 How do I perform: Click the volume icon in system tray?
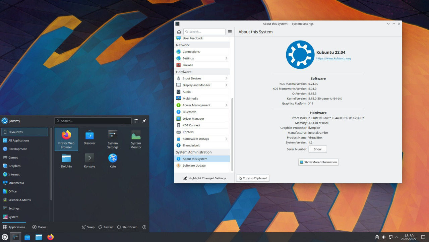pos(384,237)
